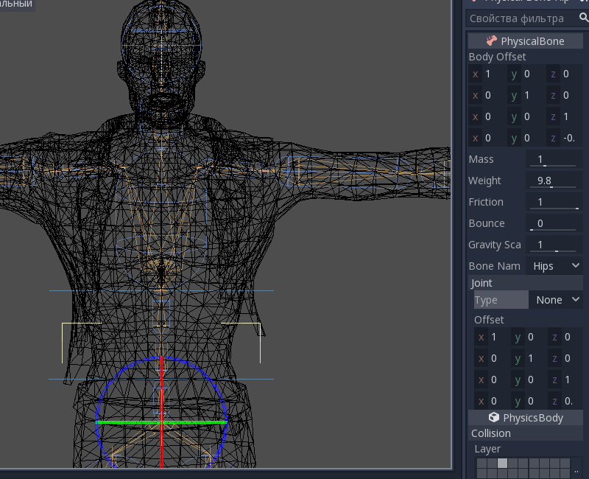This screenshot has height=479, width=589.
Task: Click the Gravity Scale value slider
Action: point(554,245)
